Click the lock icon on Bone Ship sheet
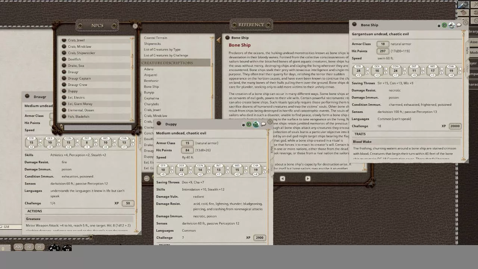 point(439,25)
